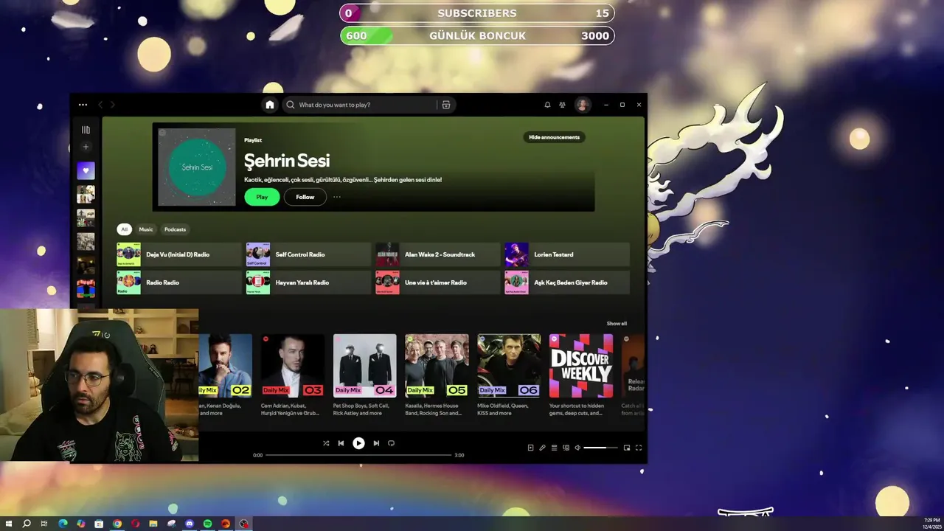Open Alan Wake 2 - Soundtrack
This screenshot has width=944, height=531.
click(438, 254)
